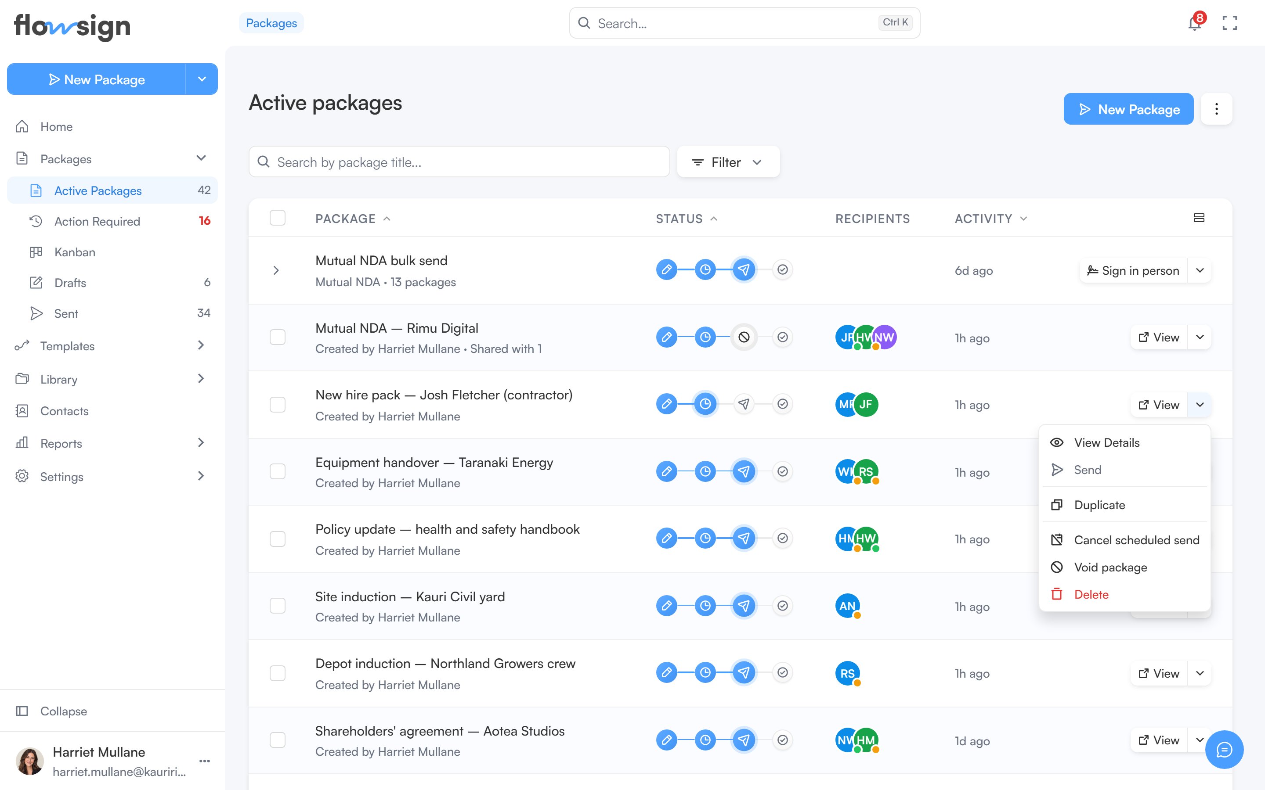Open the Filter dropdown
The image size is (1265, 790).
click(728, 162)
